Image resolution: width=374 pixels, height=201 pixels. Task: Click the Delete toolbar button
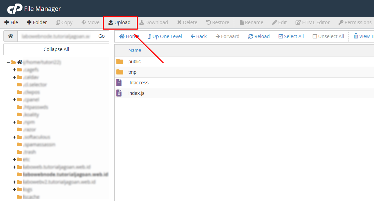[187, 22]
